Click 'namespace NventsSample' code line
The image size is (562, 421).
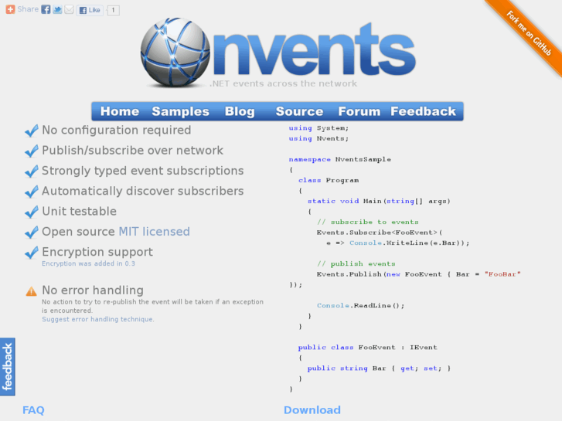pyautogui.click(x=340, y=159)
